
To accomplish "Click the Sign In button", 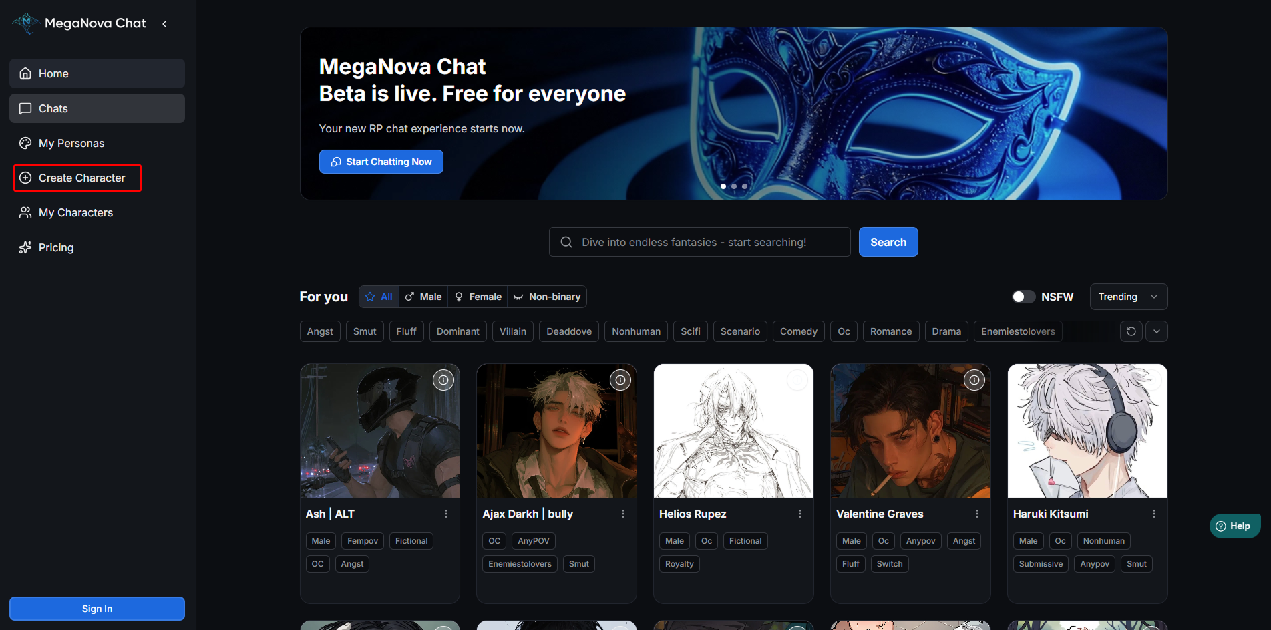I will (97, 609).
